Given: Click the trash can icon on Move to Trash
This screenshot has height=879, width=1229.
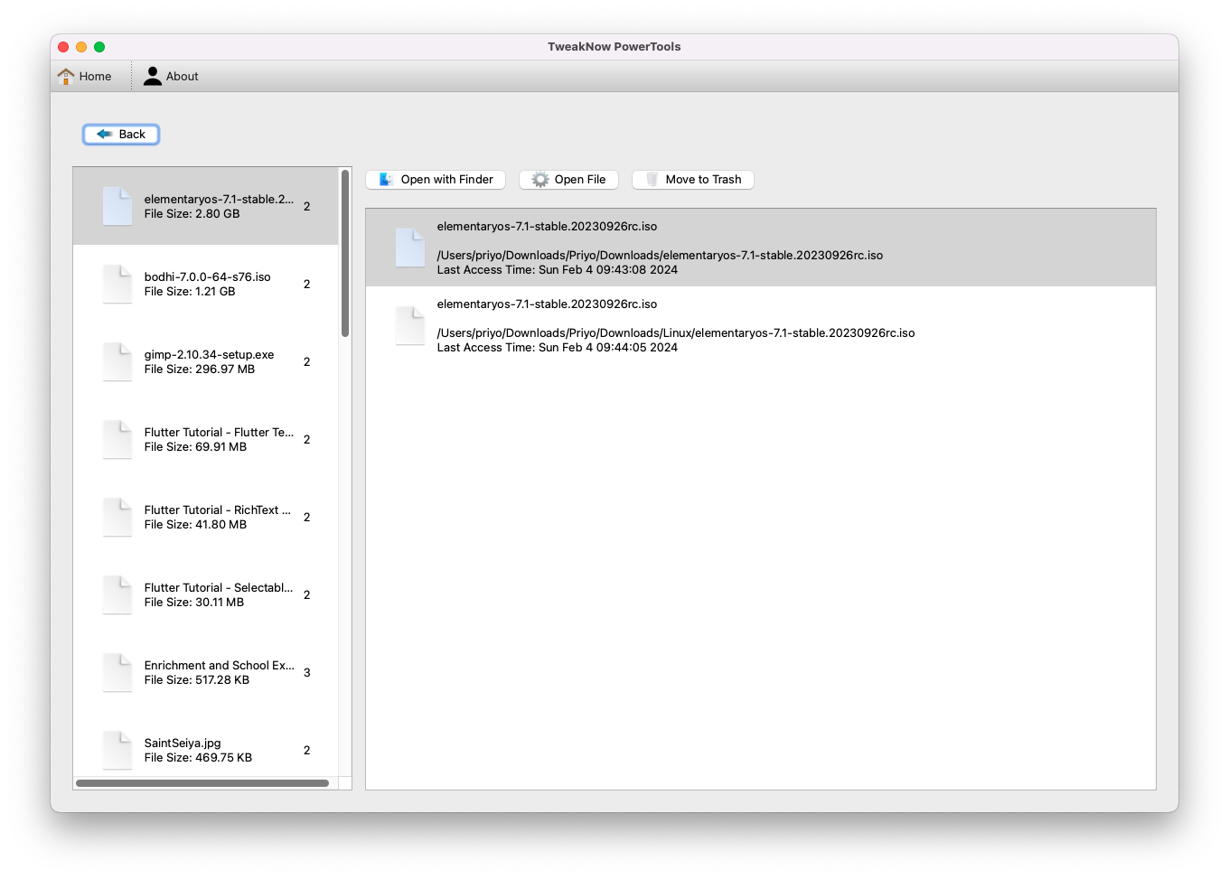Looking at the screenshot, I should coord(651,179).
